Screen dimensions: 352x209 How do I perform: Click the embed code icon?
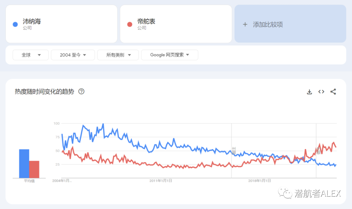point(321,92)
